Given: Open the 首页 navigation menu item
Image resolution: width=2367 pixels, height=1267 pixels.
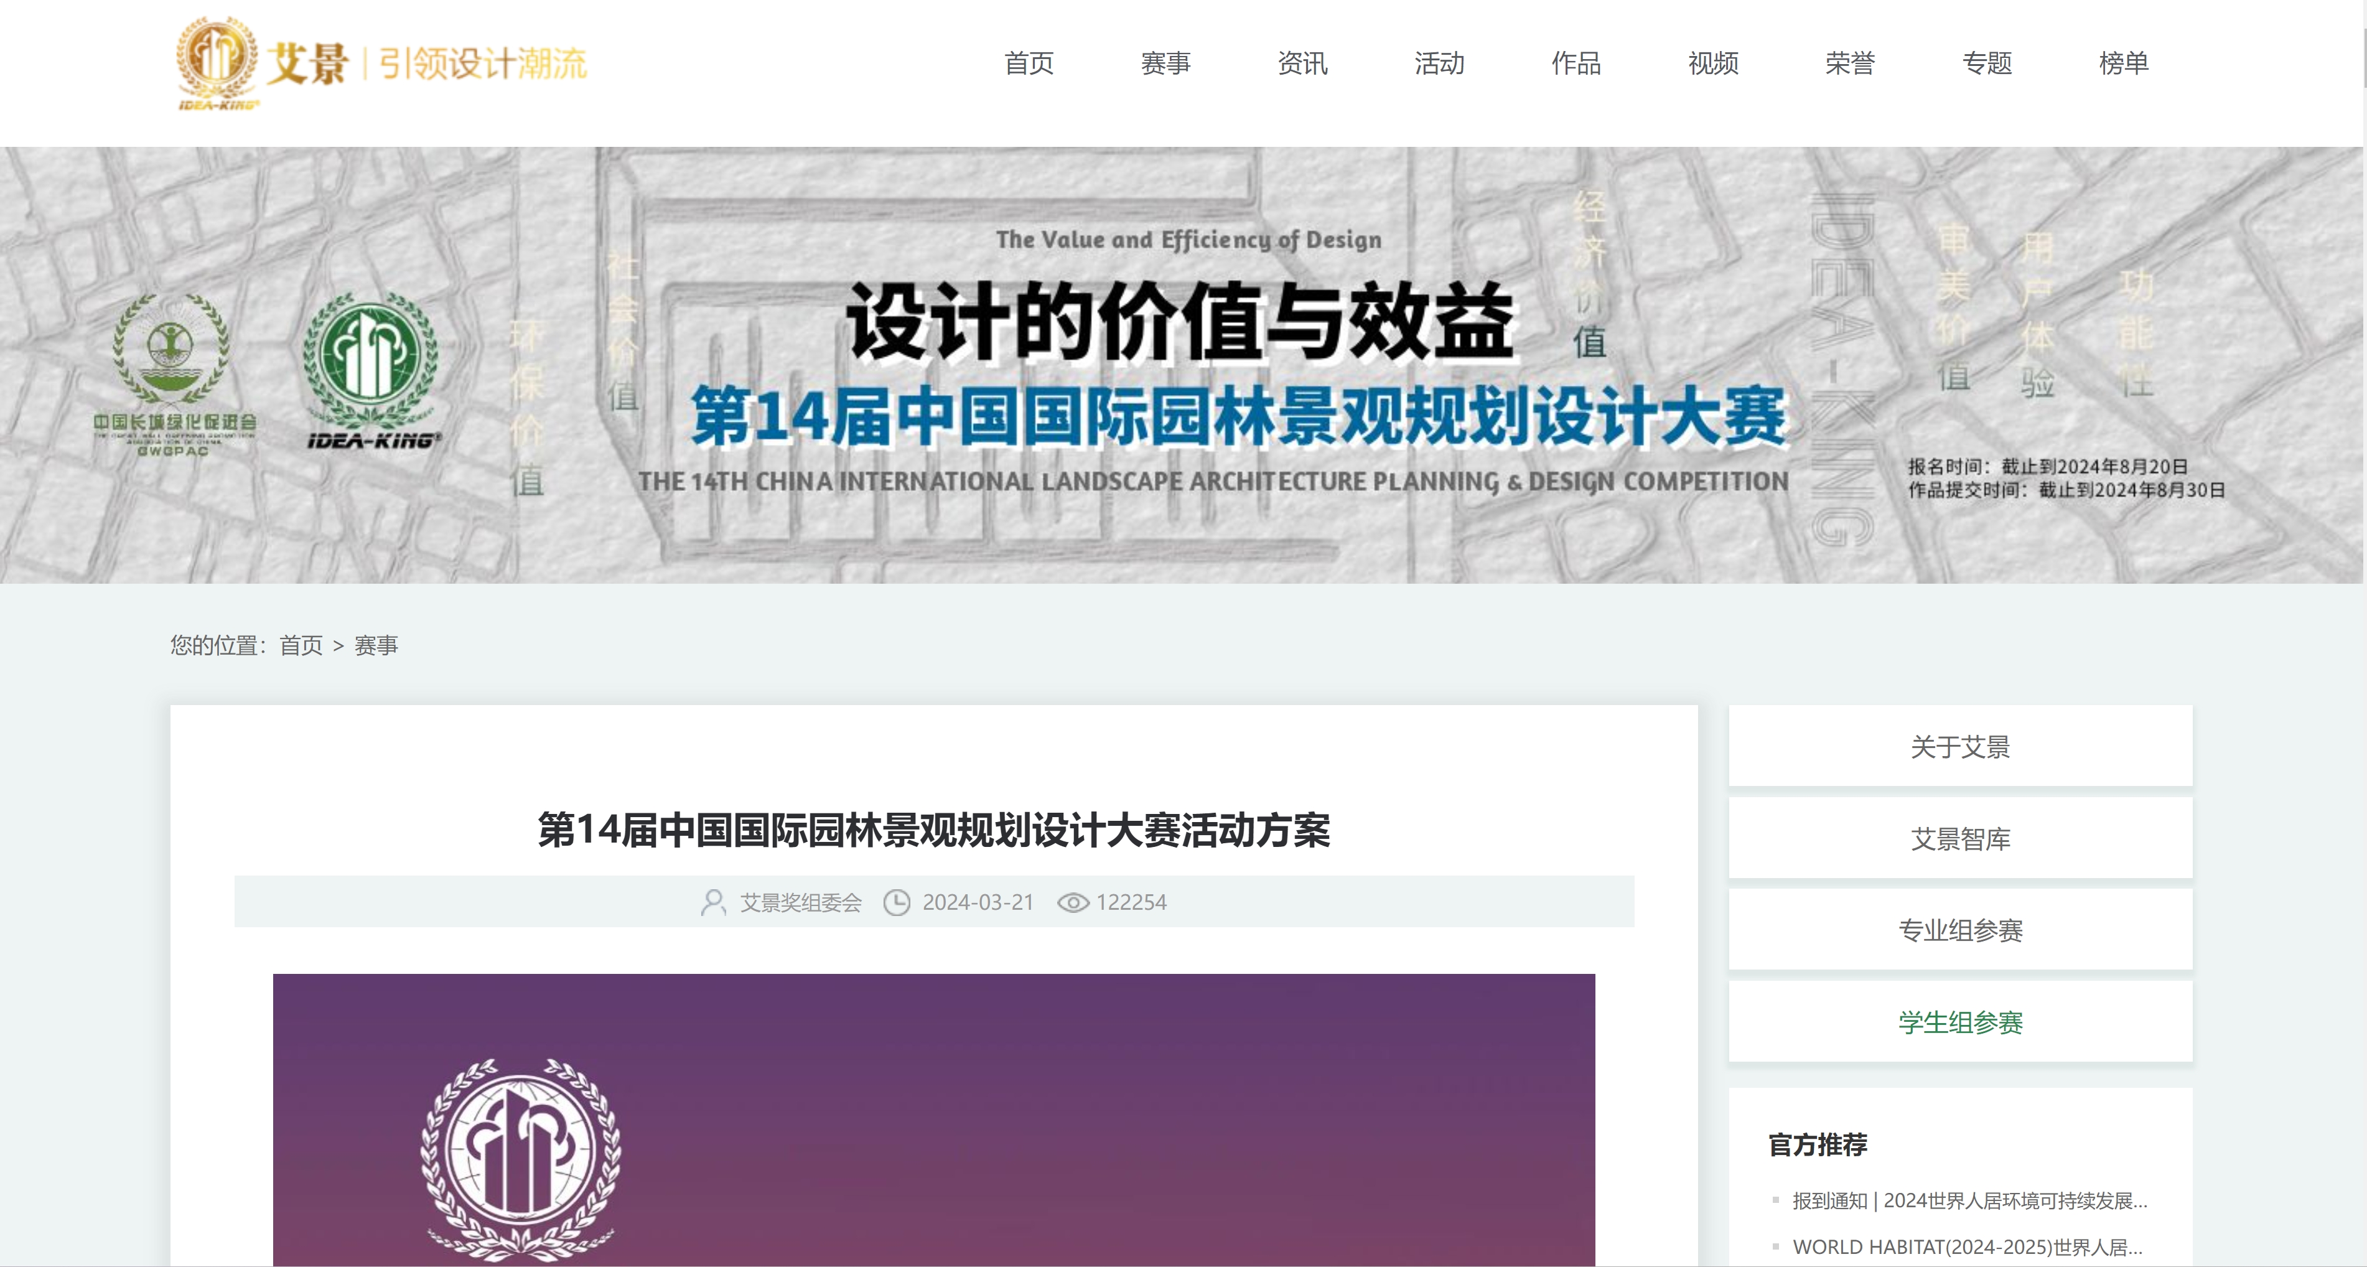Looking at the screenshot, I should [x=1028, y=63].
